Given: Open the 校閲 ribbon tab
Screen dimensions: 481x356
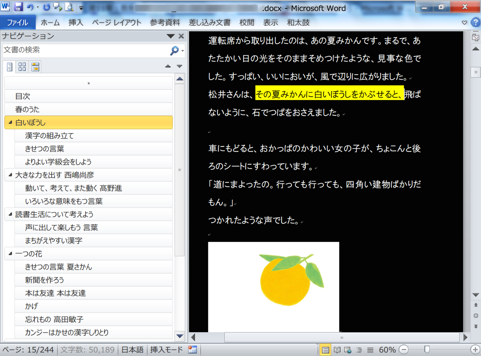Looking at the screenshot, I should 247,22.
